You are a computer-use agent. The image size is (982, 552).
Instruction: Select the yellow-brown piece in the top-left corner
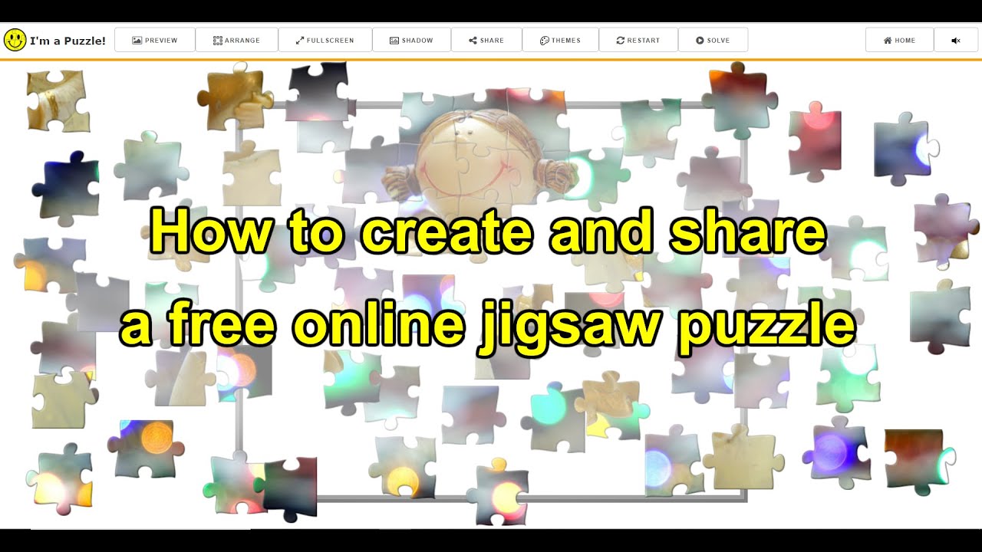58,100
